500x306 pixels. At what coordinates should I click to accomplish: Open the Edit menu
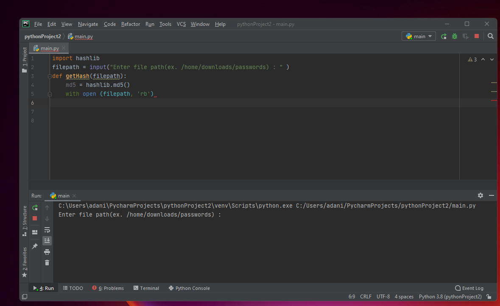52,24
